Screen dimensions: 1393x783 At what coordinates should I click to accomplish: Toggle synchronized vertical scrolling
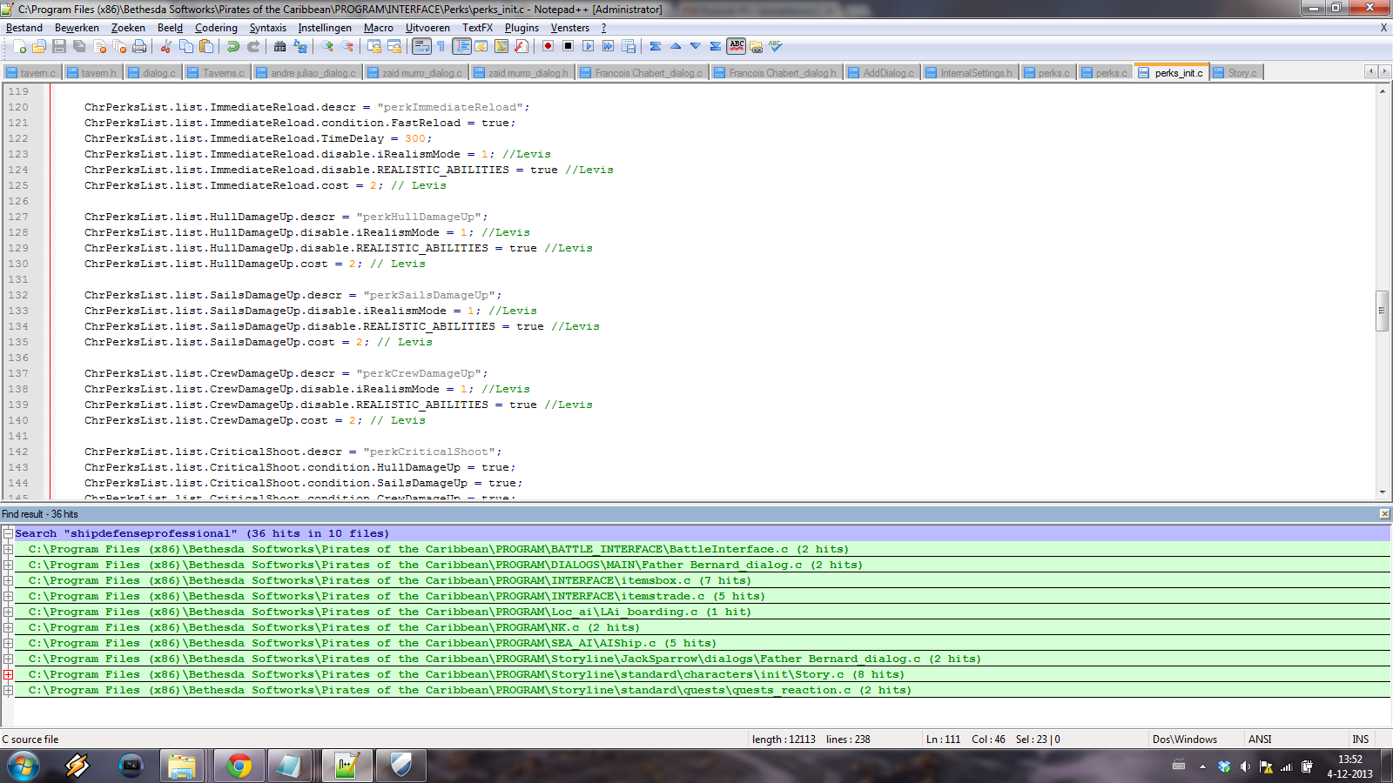(374, 46)
